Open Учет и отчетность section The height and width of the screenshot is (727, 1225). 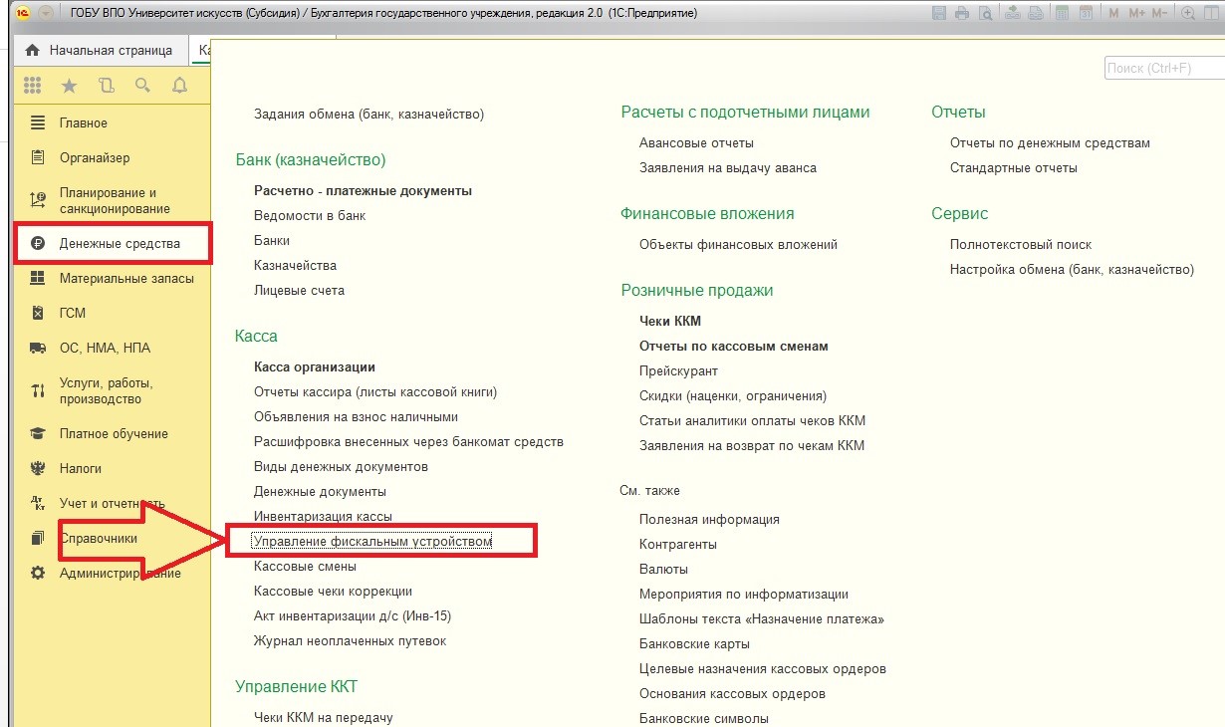[x=112, y=503]
